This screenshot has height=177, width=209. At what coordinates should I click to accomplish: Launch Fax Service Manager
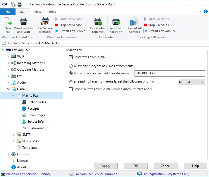(x=45, y=25)
